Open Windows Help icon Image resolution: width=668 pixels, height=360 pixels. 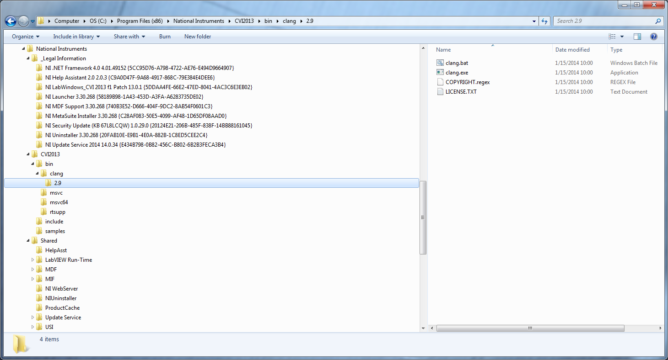click(654, 37)
